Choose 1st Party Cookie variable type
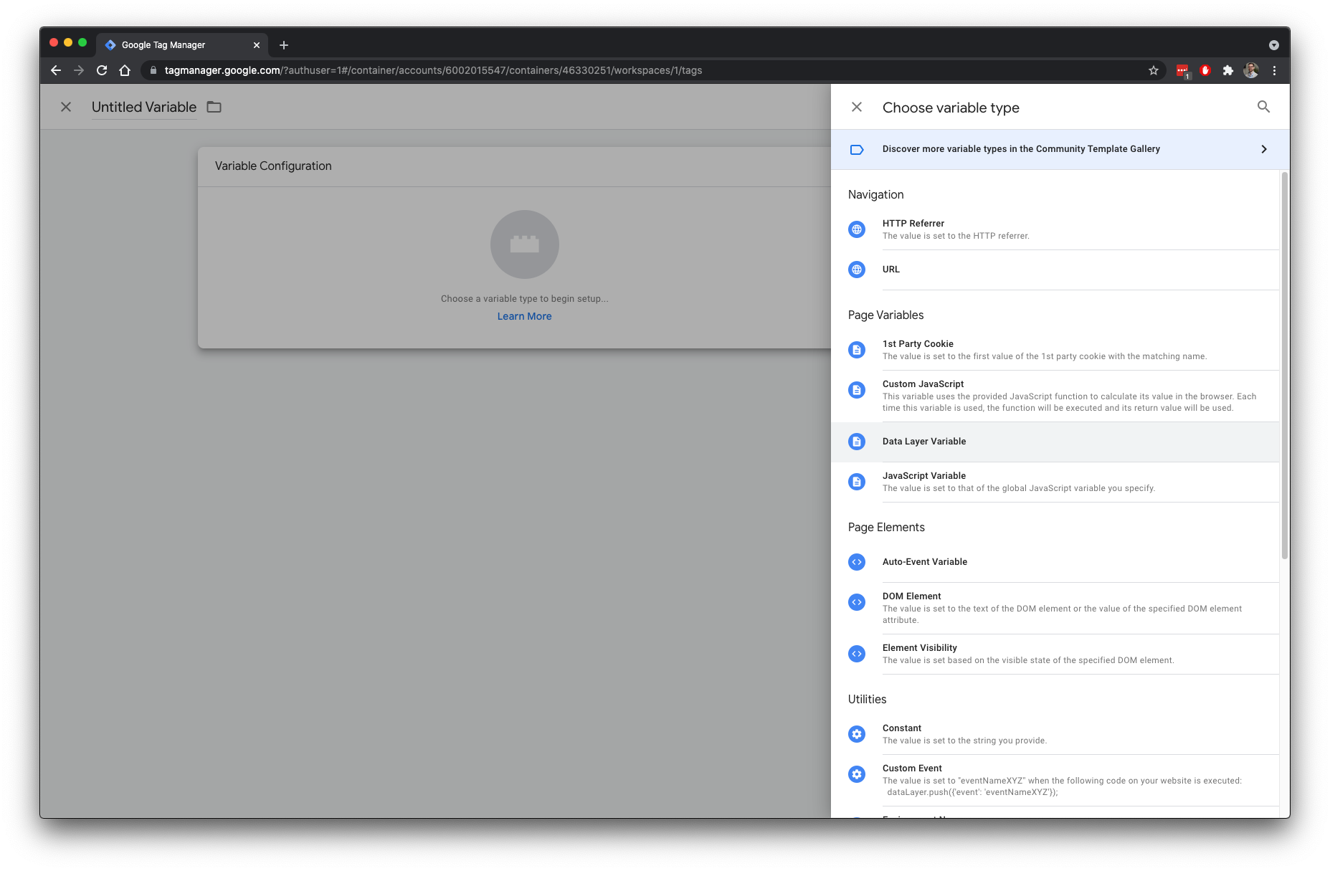Image resolution: width=1330 pixels, height=871 pixels. 1055,350
